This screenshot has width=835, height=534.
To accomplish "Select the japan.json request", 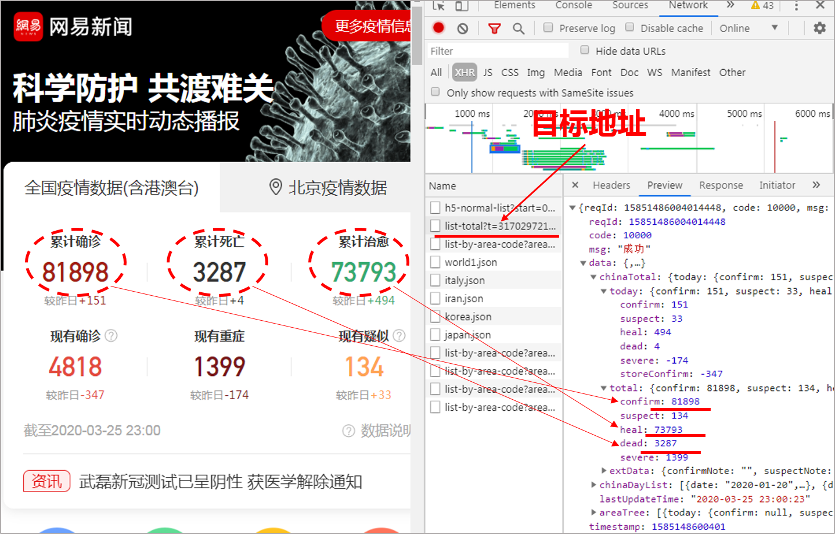I will (x=468, y=335).
